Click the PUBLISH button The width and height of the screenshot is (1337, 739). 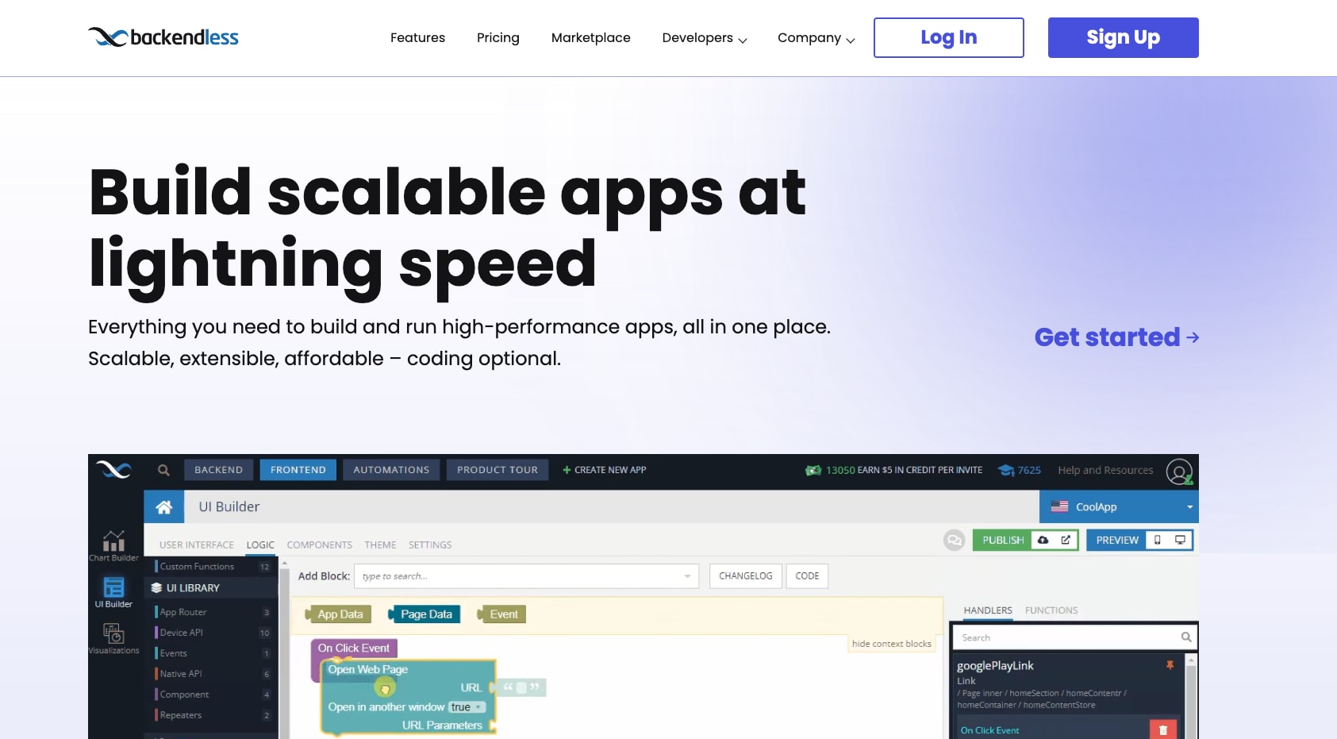click(1003, 540)
